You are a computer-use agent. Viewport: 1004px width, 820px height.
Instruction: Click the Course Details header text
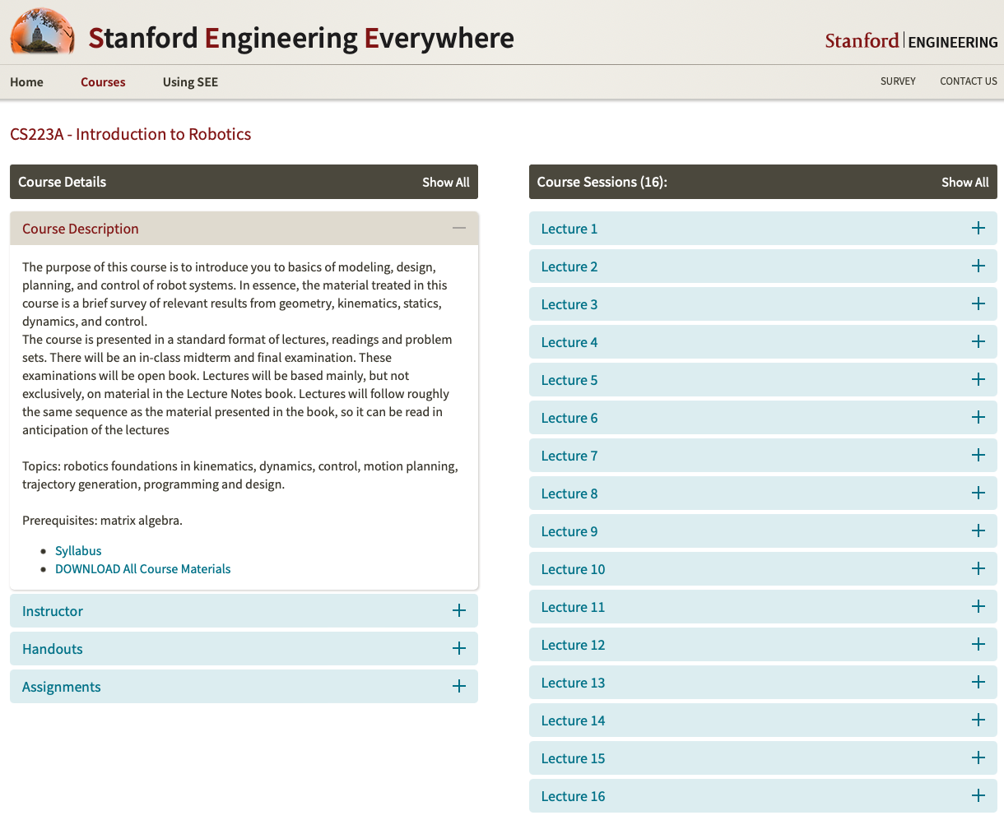pos(63,182)
